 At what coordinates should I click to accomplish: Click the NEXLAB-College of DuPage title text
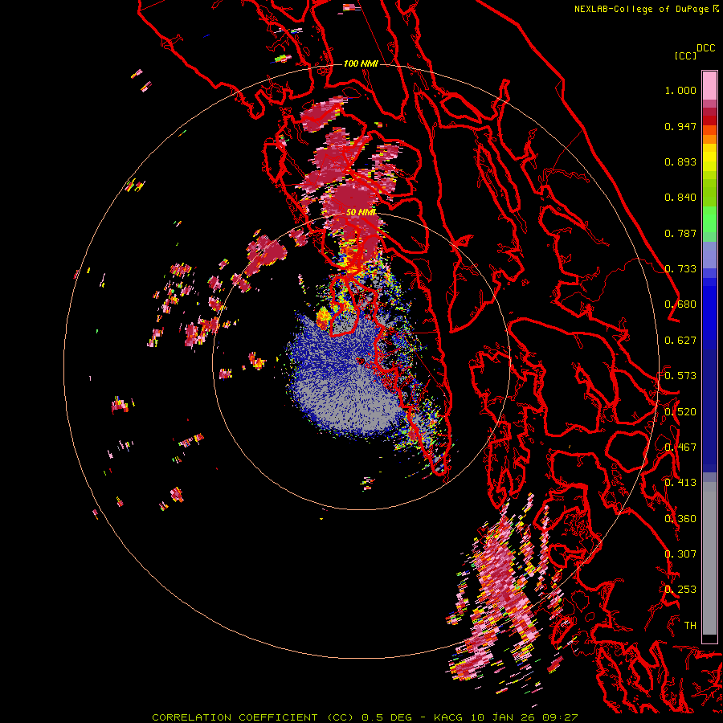(x=642, y=9)
